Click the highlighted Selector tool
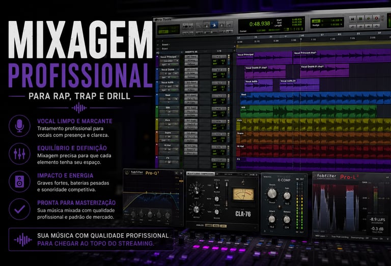Viewport: 391px width, 266px height. pos(214,25)
